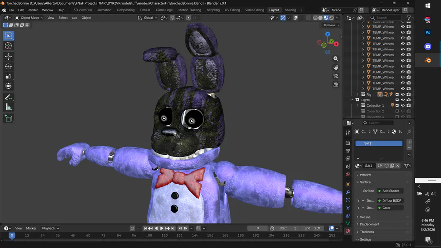
Task: Open the Tool properties tab
Action: pyautogui.click(x=348, y=132)
